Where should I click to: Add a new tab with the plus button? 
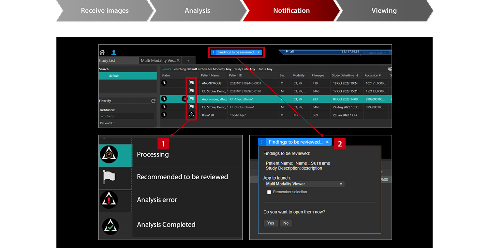point(188,61)
